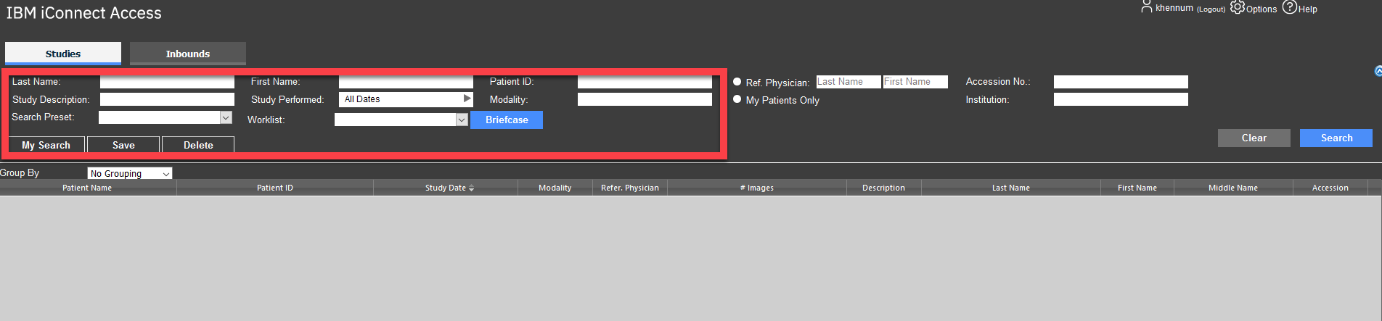Click the Clear button
The height and width of the screenshot is (321, 1382).
tap(1254, 138)
